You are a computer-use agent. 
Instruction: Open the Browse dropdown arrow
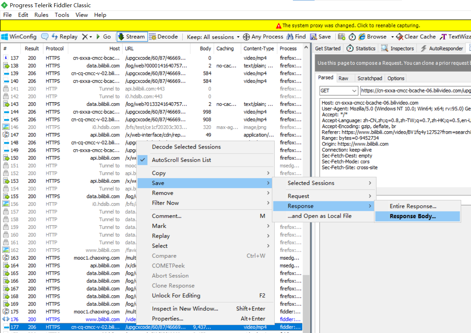[392, 37]
